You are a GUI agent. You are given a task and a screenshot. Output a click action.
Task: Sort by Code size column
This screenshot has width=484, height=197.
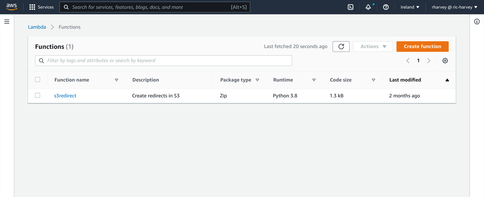(374, 80)
